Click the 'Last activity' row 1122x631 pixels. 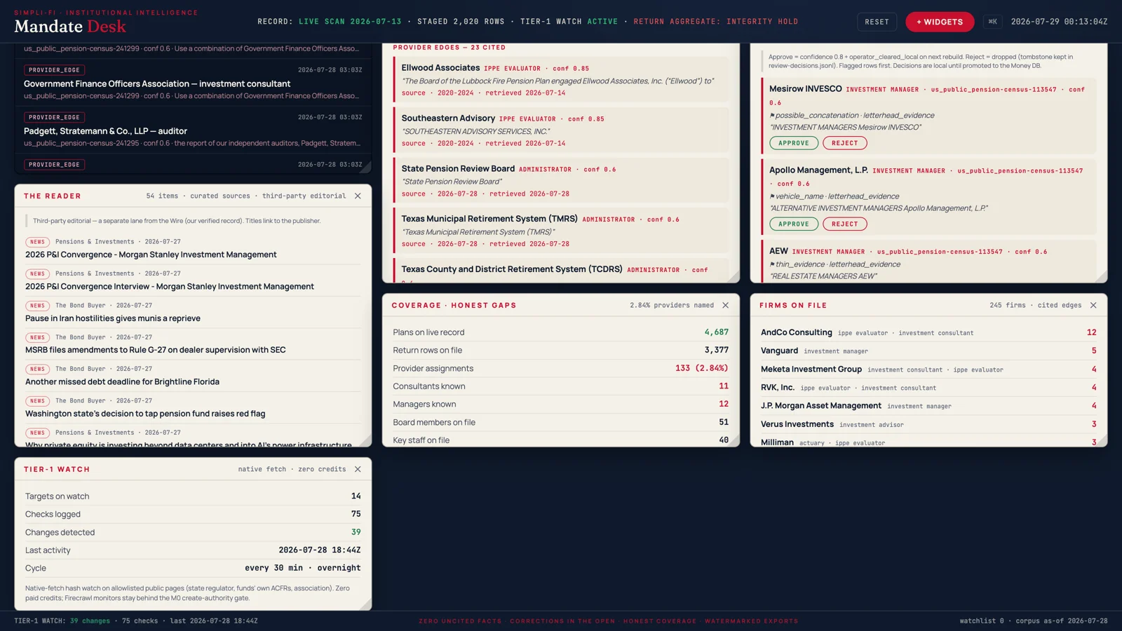[193, 550]
